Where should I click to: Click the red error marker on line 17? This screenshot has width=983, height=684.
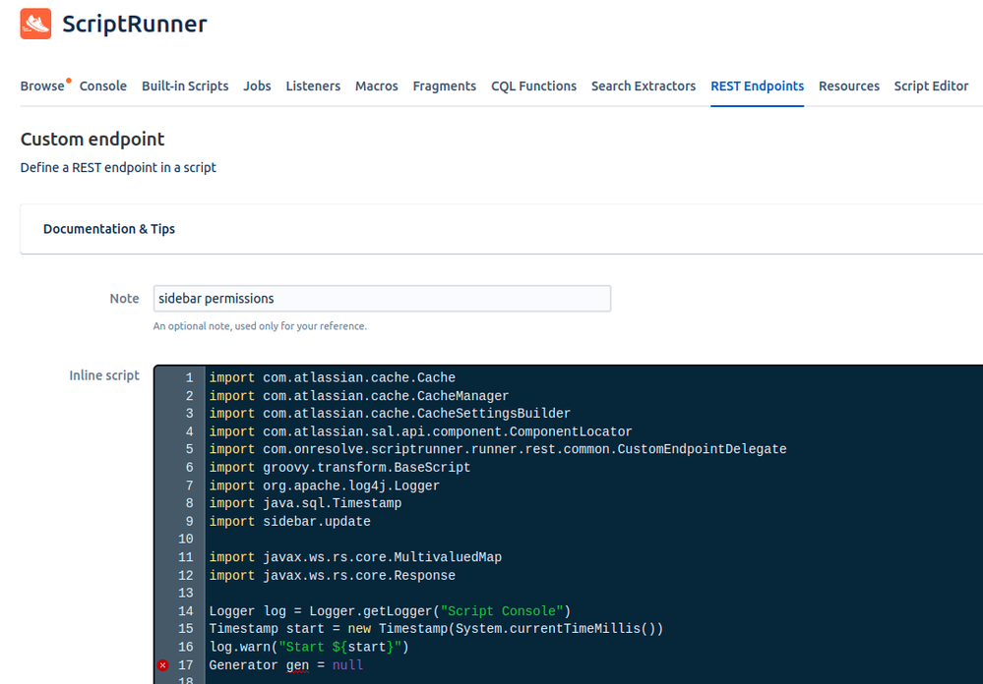163,665
